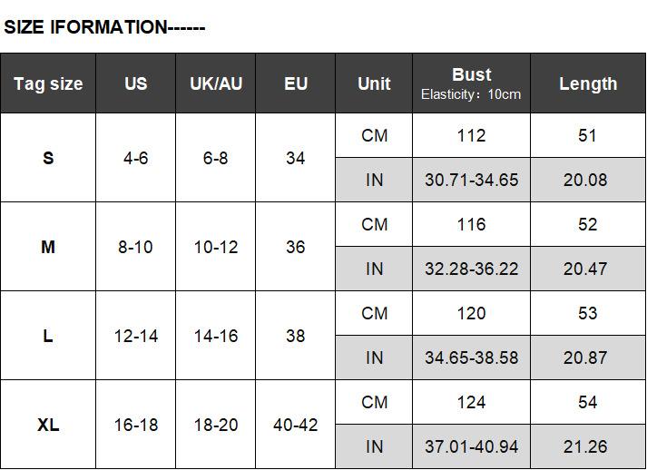Image resolution: width=647 pixels, height=470 pixels.
Task: Click the UK/AU column header
Action: coord(216,83)
